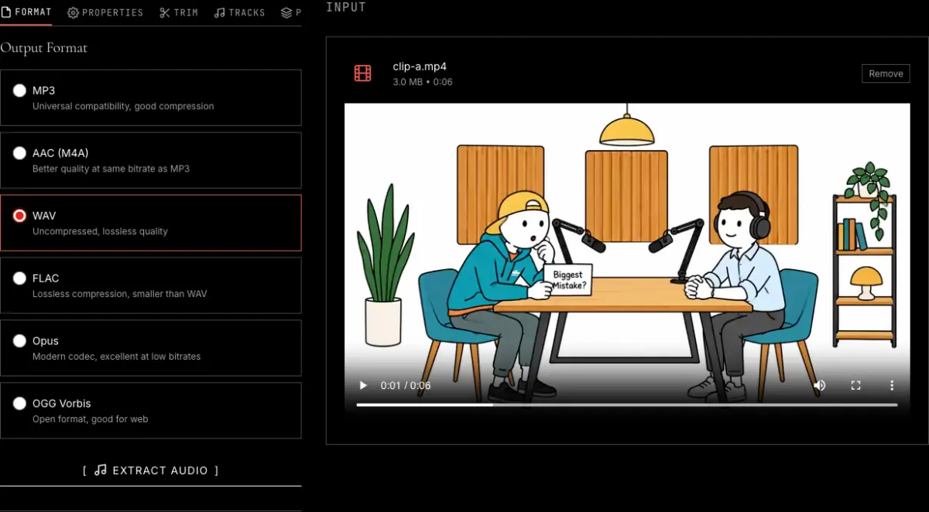Open the Trim tab

pos(179,12)
